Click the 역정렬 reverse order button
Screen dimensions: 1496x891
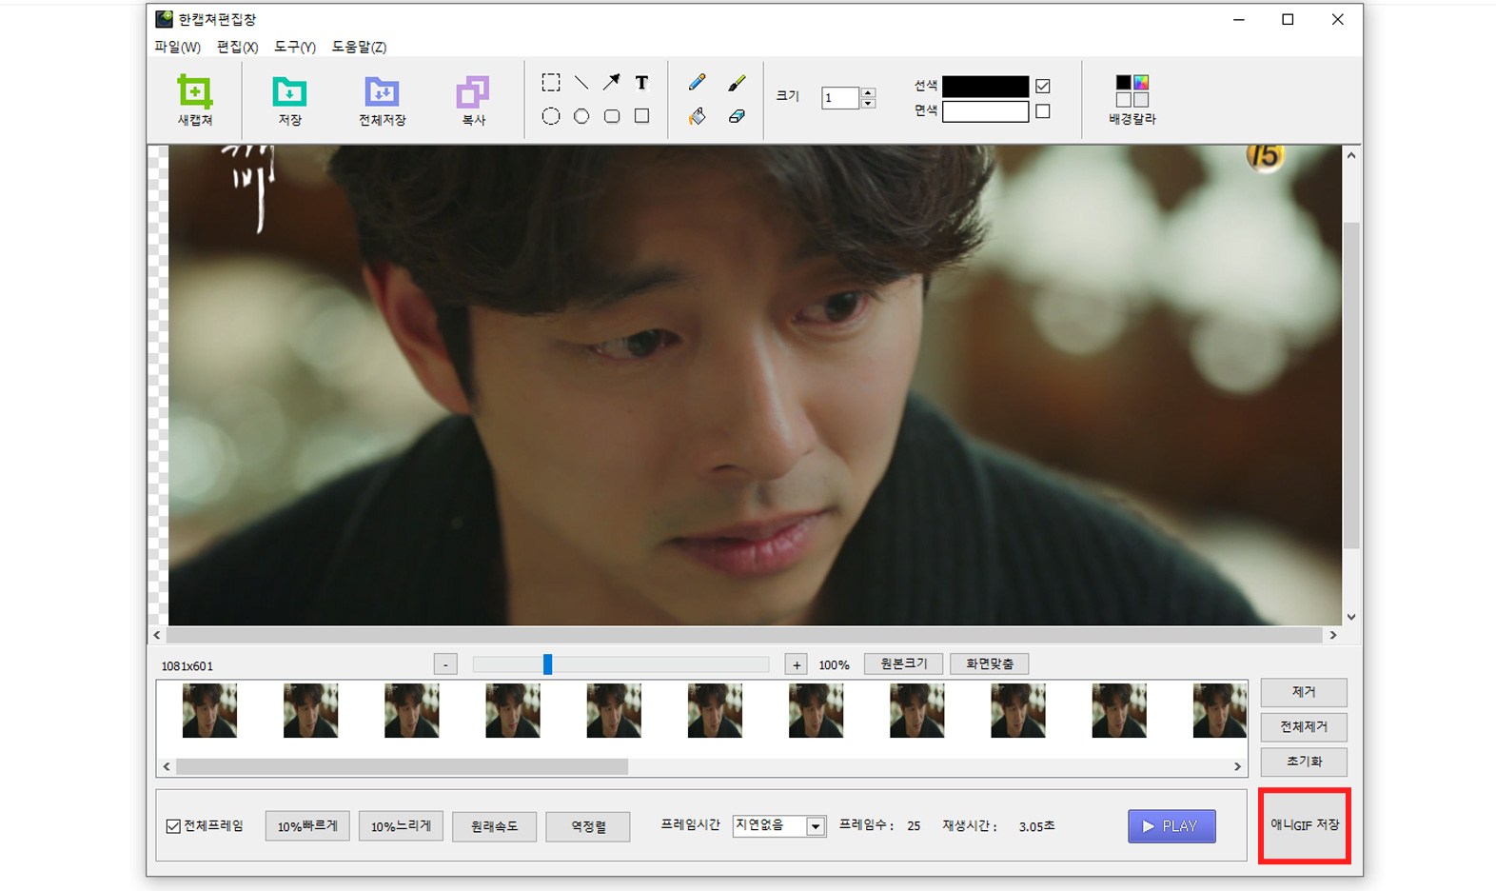coord(588,826)
